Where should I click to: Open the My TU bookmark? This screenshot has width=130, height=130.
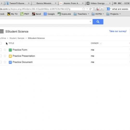point(12,14)
